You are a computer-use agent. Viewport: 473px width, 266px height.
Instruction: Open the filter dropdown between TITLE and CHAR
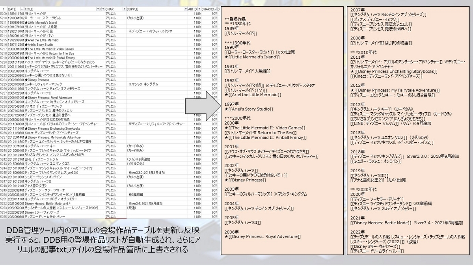(x=103, y=9)
